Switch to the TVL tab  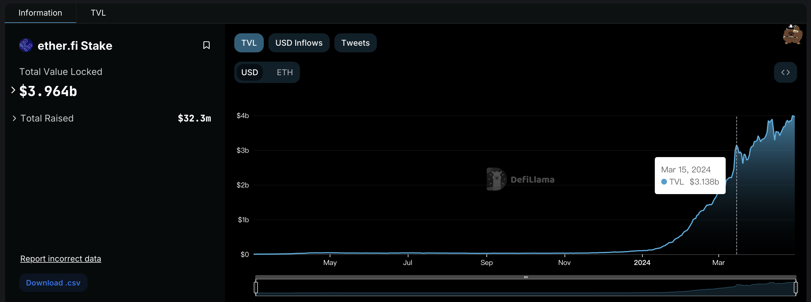[x=98, y=13]
